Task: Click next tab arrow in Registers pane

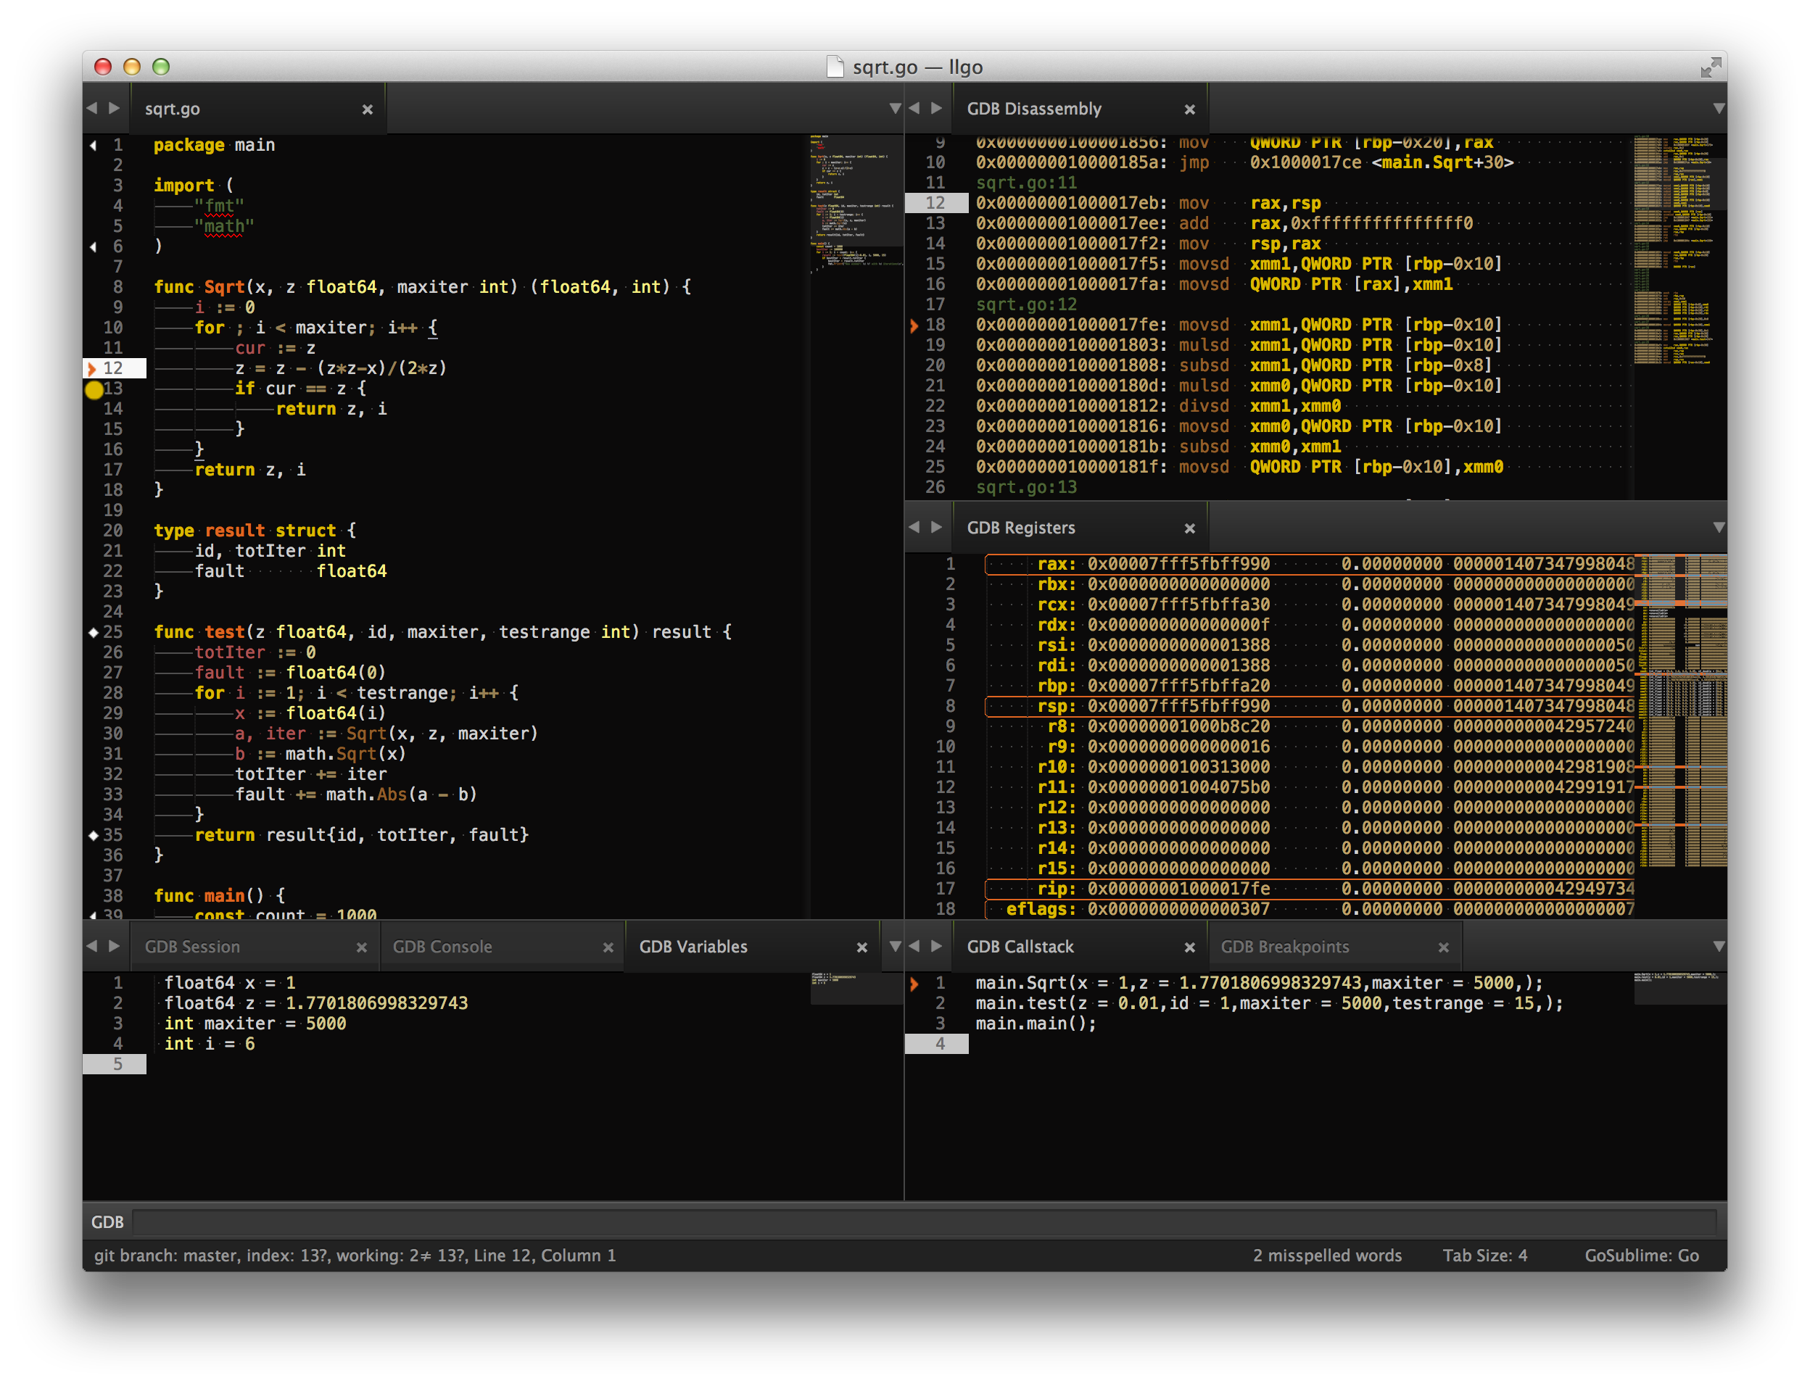Action: (936, 527)
